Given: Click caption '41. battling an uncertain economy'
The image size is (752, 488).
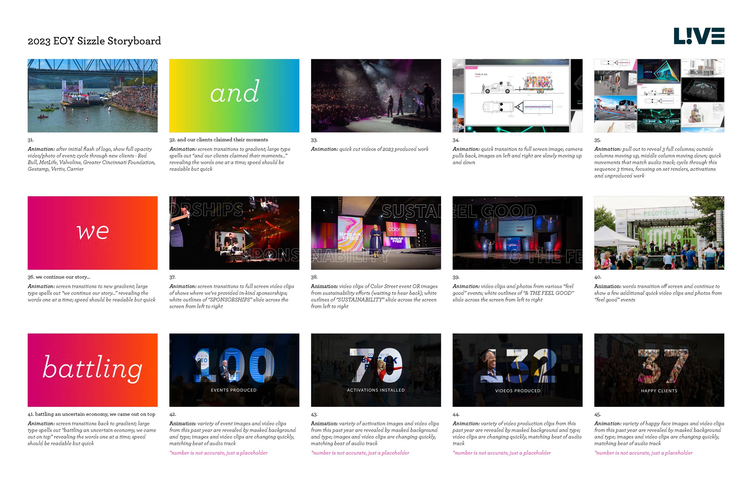Looking at the screenshot, I should 92,414.
